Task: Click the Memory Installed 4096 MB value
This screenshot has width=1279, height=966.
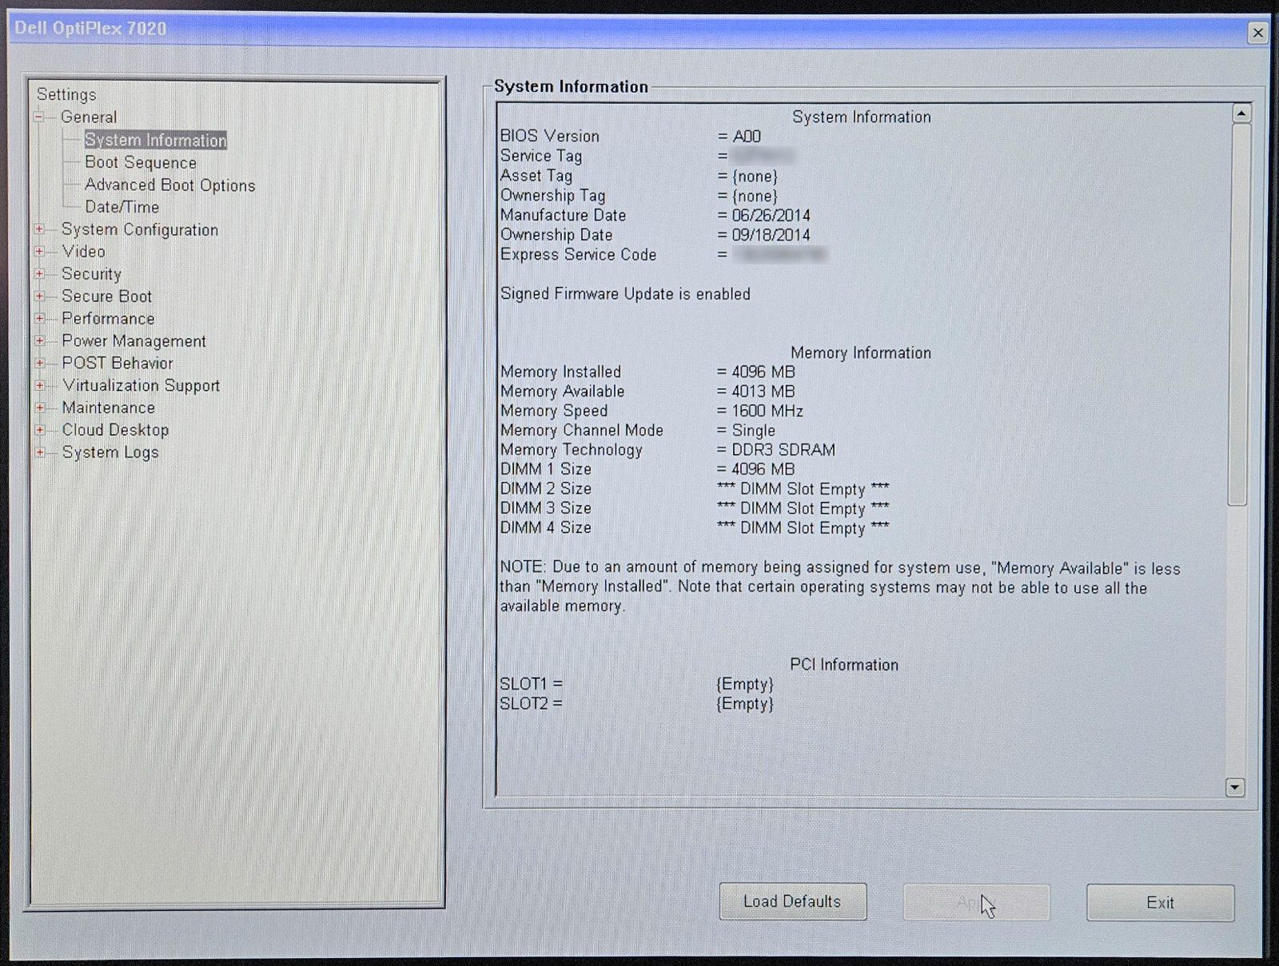Action: click(x=763, y=372)
